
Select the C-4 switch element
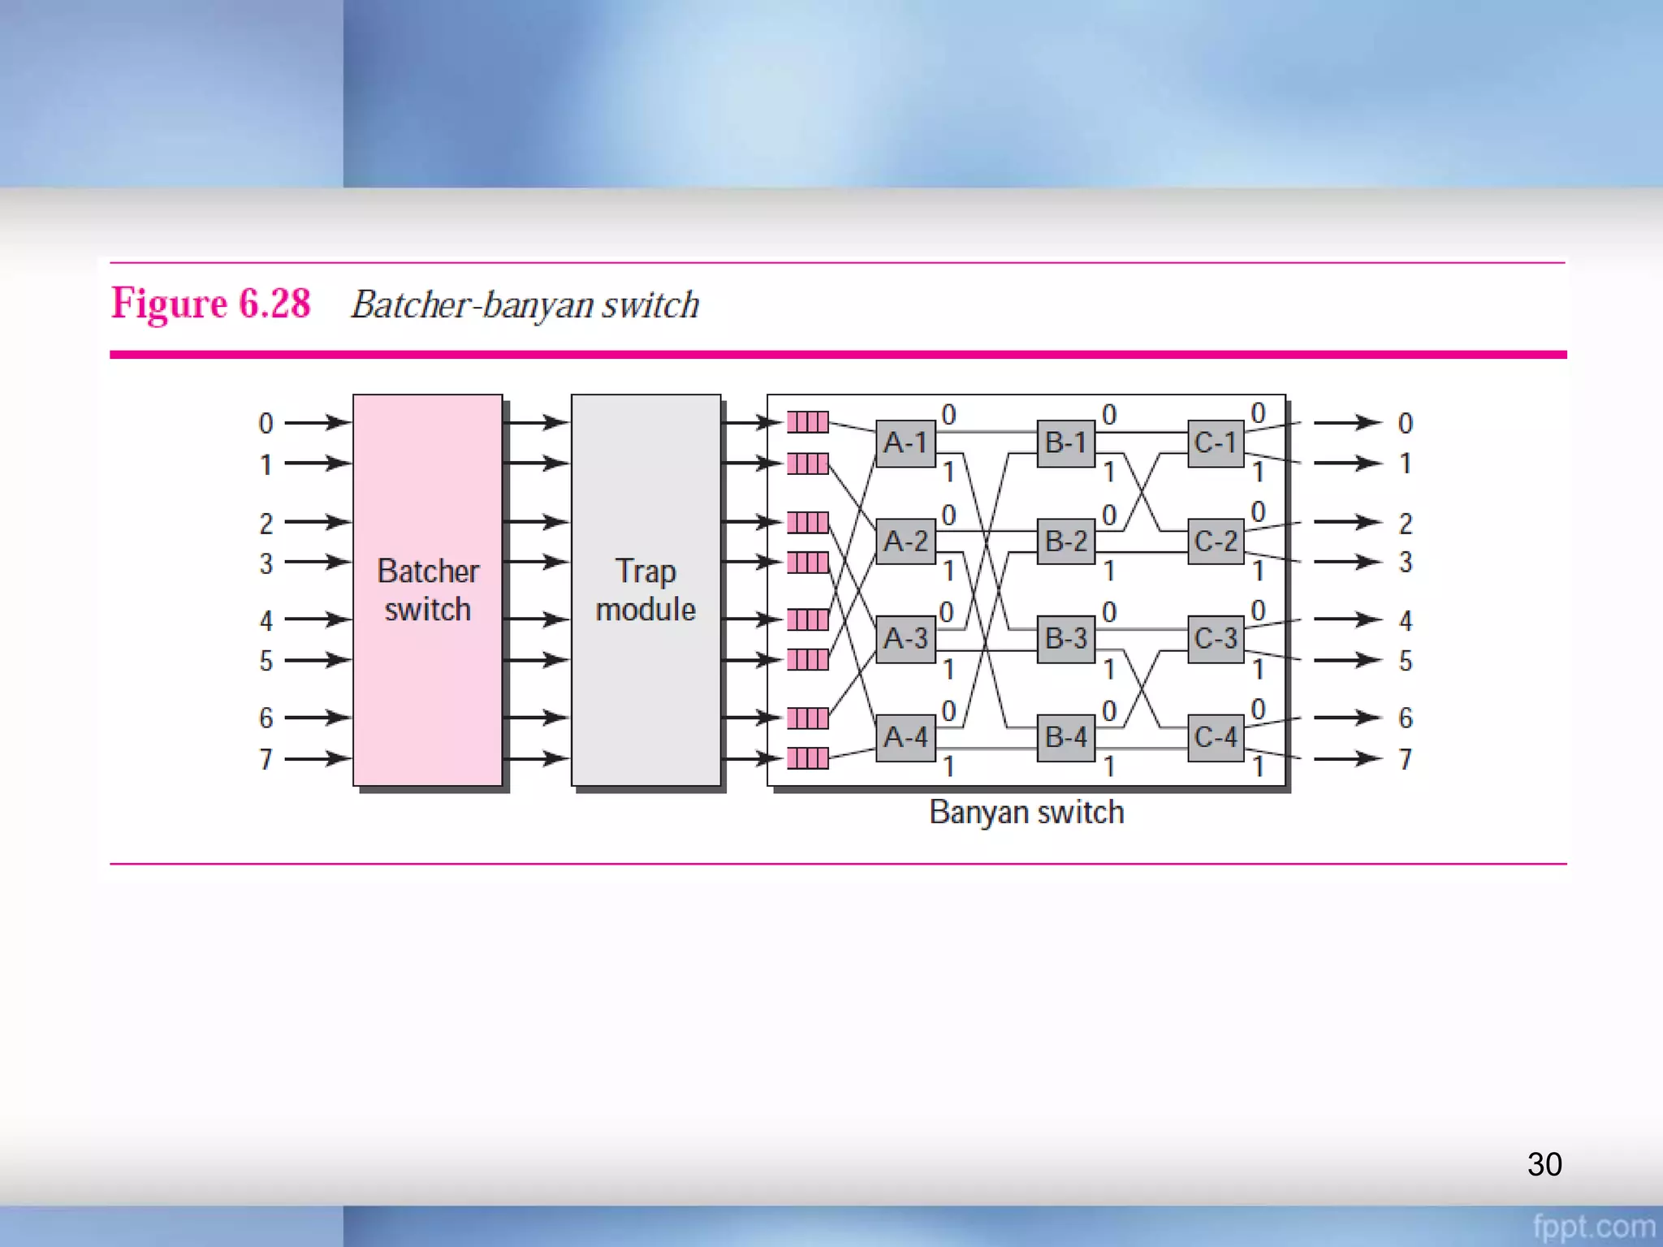tap(1216, 737)
